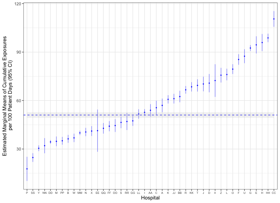The image size is (280, 203).
Task: Click hospital label "E" below the plot
Action: 256,193
